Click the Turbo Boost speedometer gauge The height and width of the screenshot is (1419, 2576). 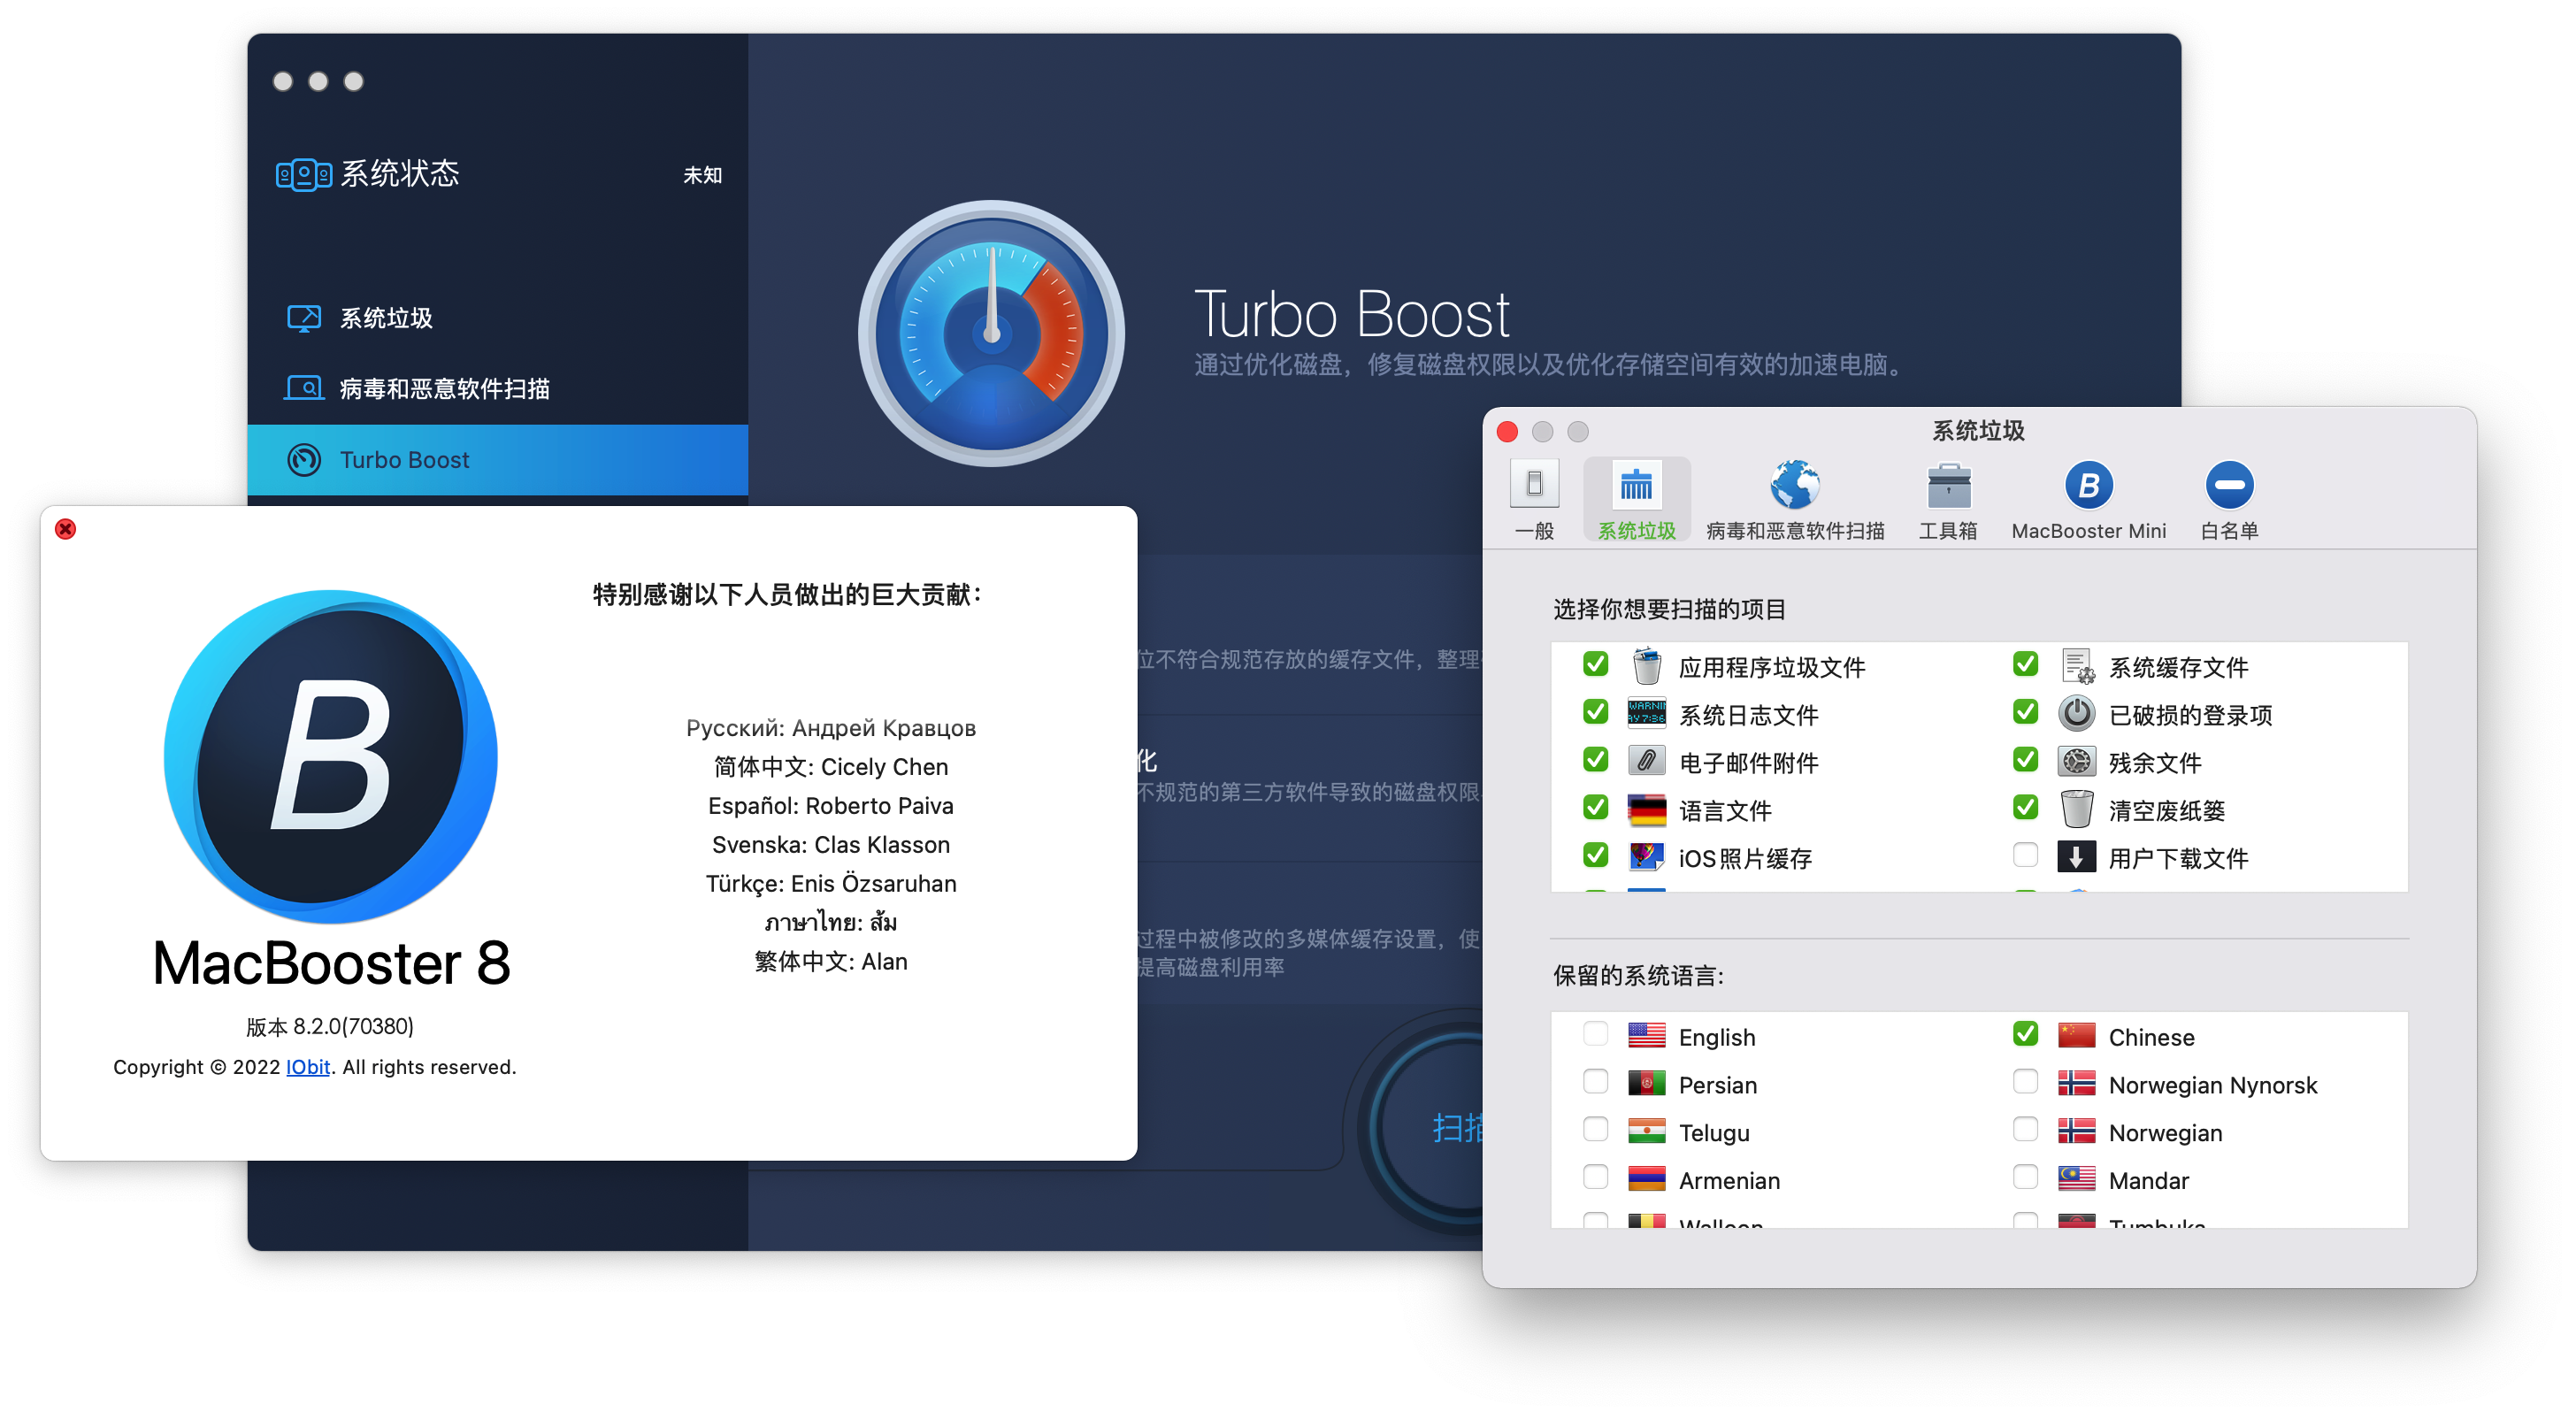pyautogui.click(x=991, y=333)
